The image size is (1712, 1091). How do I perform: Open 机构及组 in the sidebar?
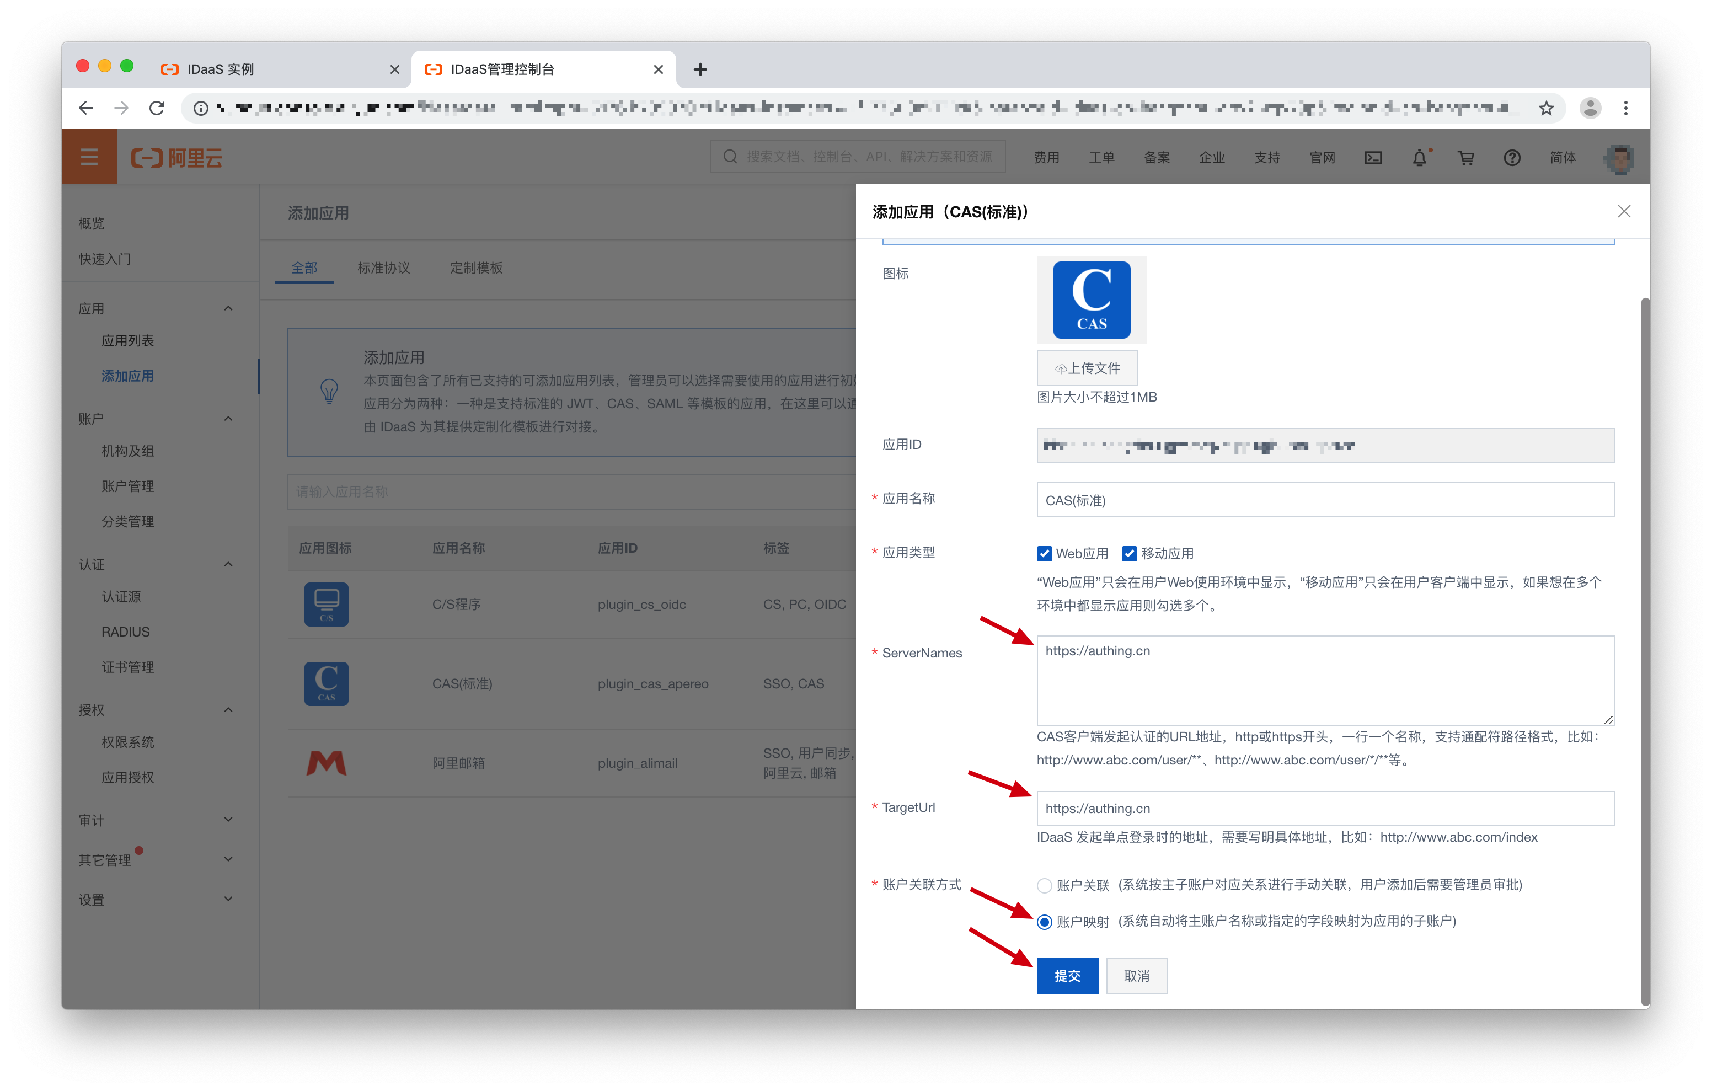128,451
